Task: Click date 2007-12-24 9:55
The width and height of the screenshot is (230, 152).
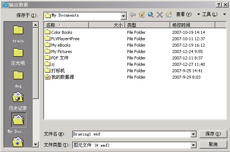Action: tap(188, 52)
